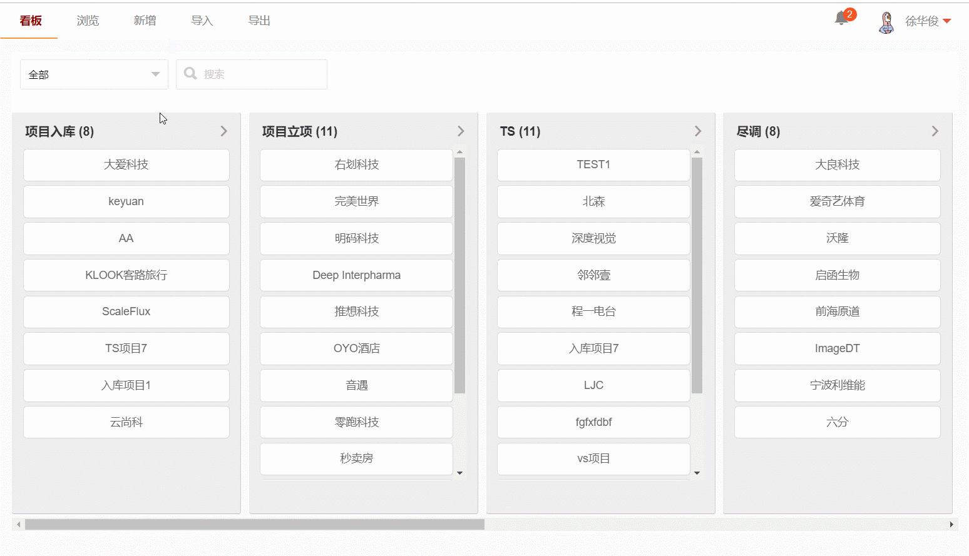Viewport: 969px width, 556px height.
Task: Select the AA project card
Action: click(126, 238)
